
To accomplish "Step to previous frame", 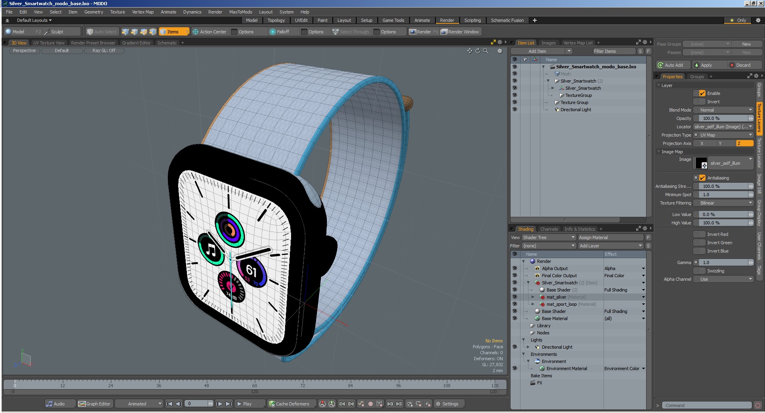I will point(179,404).
